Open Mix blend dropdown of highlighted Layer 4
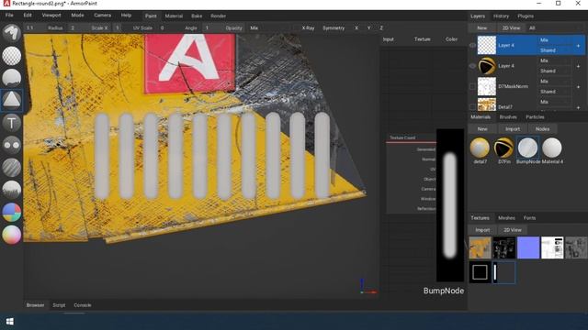 coord(555,40)
